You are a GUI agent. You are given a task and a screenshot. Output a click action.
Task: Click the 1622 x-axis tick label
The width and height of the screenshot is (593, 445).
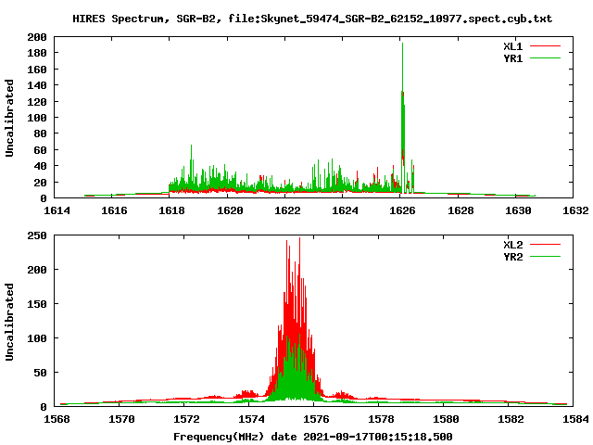(x=287, y=210)
